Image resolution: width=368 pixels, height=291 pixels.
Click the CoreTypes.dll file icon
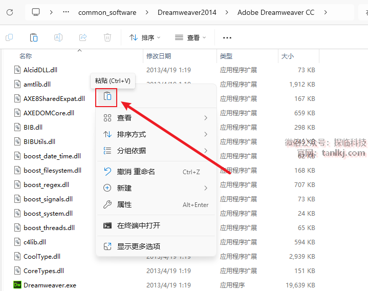pyautogui.click(x=17, y=271)
